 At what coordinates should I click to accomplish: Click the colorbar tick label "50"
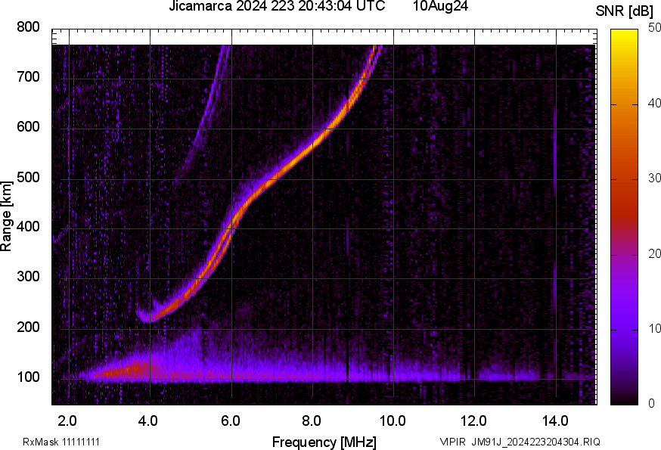(654, 28)
